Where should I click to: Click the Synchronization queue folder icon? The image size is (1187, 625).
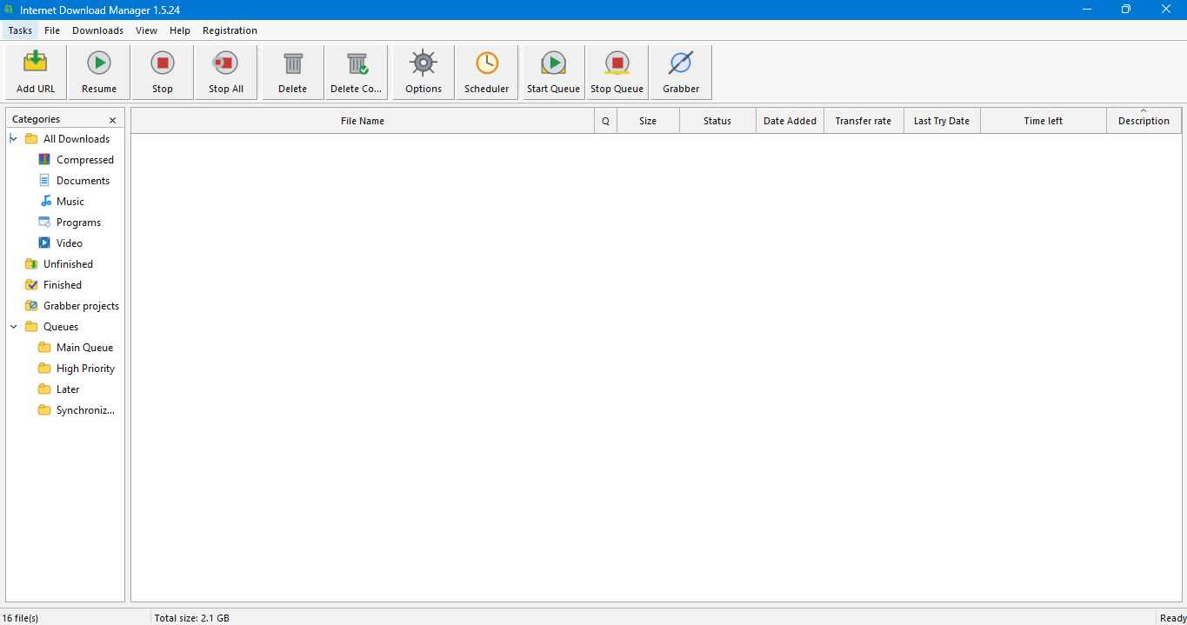tap(44, 410)
